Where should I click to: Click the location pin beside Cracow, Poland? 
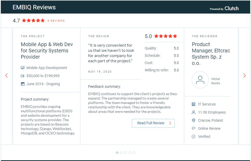tap(194, 120)
